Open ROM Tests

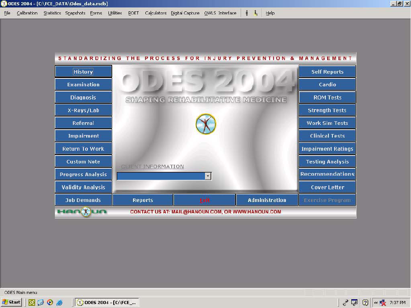pos(327,97)
